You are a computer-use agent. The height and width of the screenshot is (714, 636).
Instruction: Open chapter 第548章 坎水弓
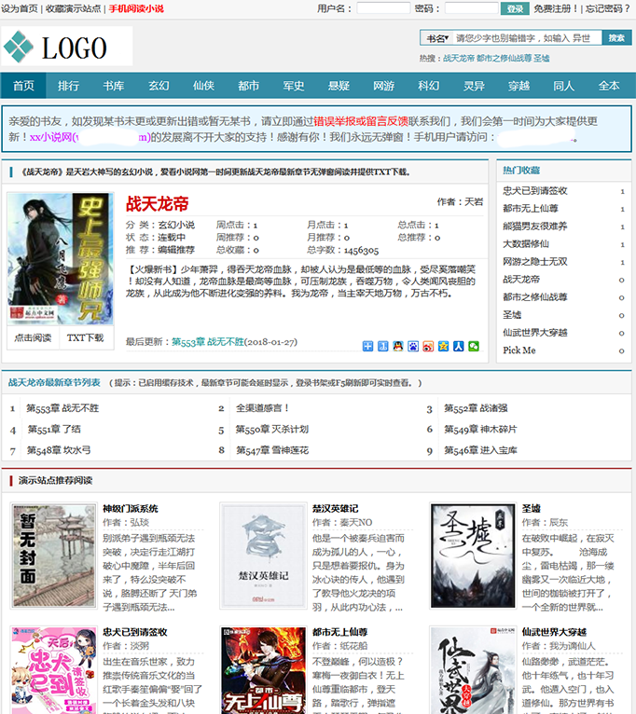[x=59, y=450]
